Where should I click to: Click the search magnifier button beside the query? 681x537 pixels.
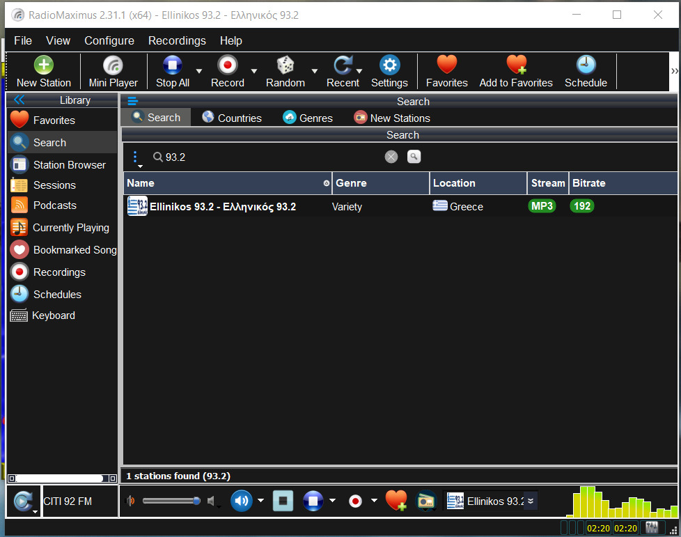click(x=414, y=157)
